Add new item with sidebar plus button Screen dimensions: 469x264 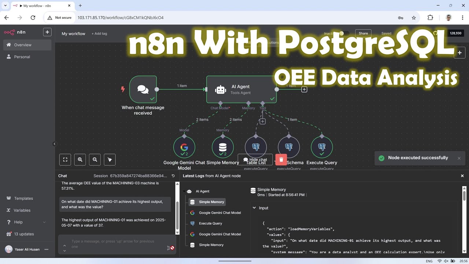(47, 32)
